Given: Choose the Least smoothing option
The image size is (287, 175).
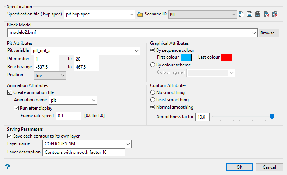Looking at the screenshot, I should click(x=153, y=100).
